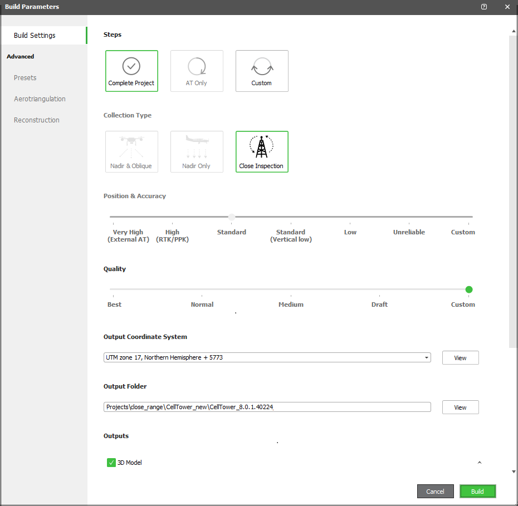
Task: Pick the Custom steps option
Action: click(262, 71)
